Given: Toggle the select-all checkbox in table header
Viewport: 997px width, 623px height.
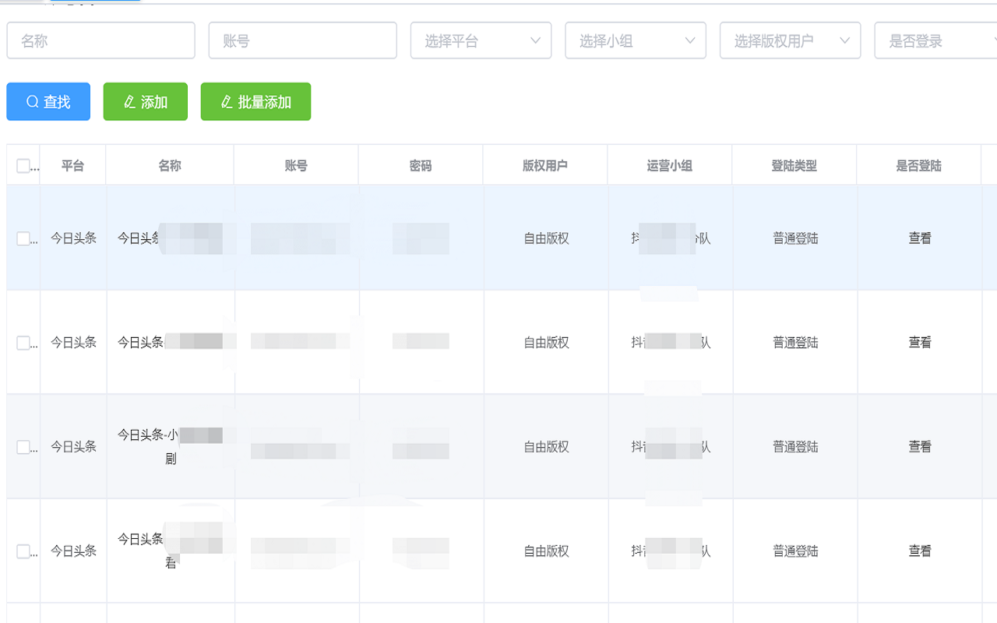Looking at the screenshot, I should (23, 166).
